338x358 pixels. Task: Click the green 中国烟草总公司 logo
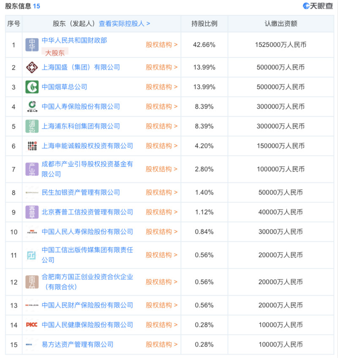[x=32, y=87]
